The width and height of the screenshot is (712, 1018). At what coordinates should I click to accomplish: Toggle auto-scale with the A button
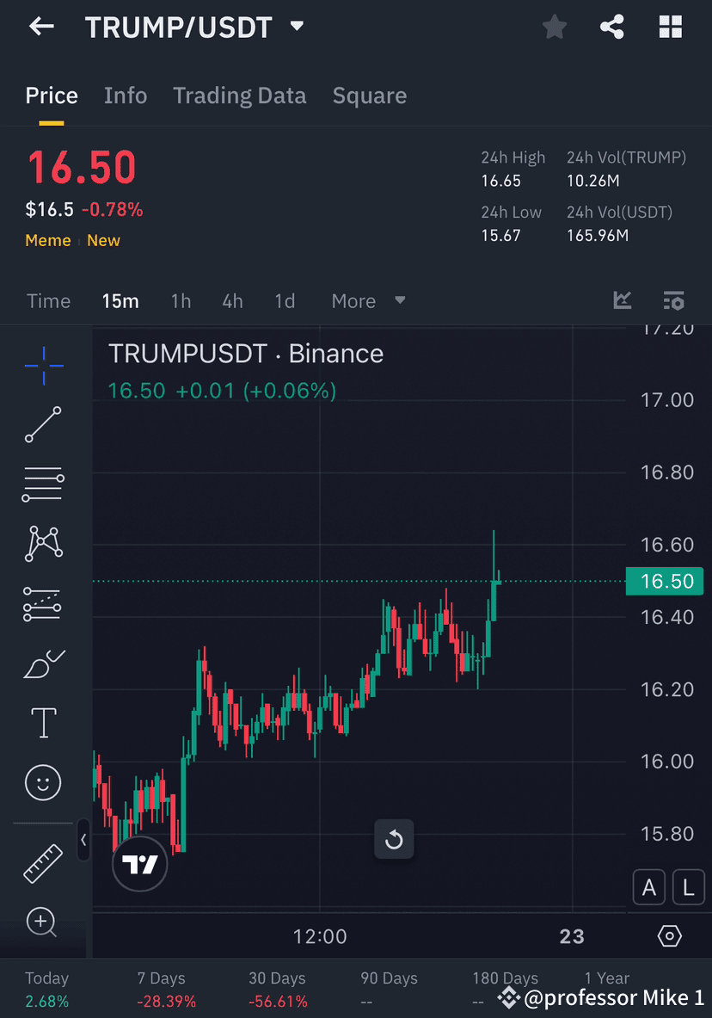(x=649, y=886)
